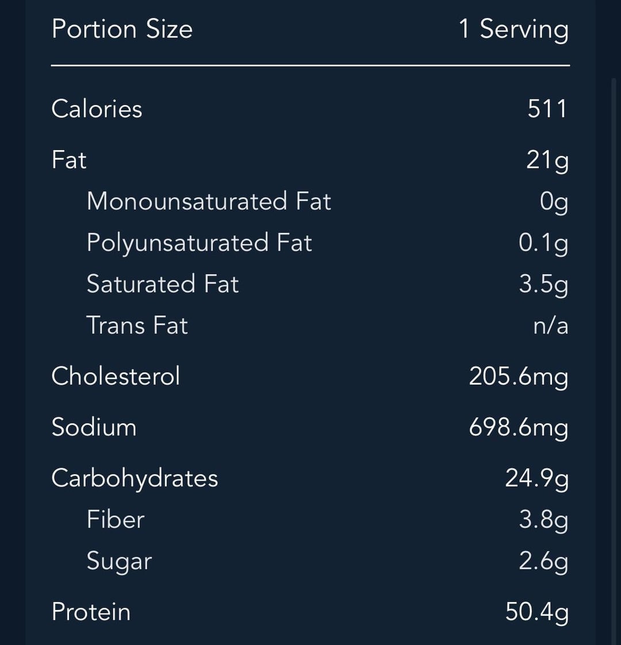
Task: Select the 205.6mg cholesterol value
Action: 519,377
